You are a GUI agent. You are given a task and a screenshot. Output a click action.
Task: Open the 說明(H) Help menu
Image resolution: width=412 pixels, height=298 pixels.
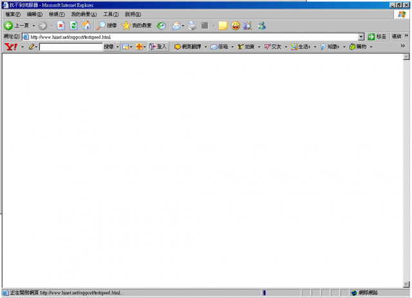pyautogui.click(x=133, y=14)
